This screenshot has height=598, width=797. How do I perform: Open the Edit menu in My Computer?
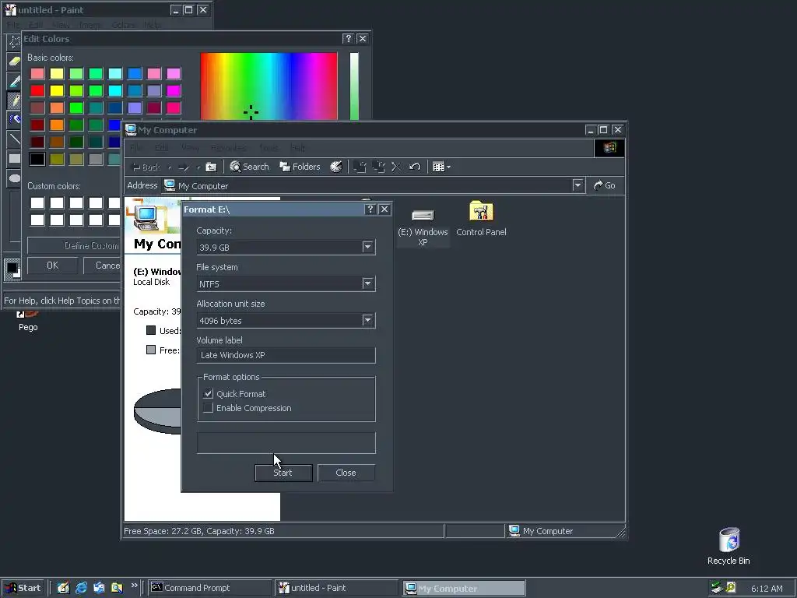point(162,148)
